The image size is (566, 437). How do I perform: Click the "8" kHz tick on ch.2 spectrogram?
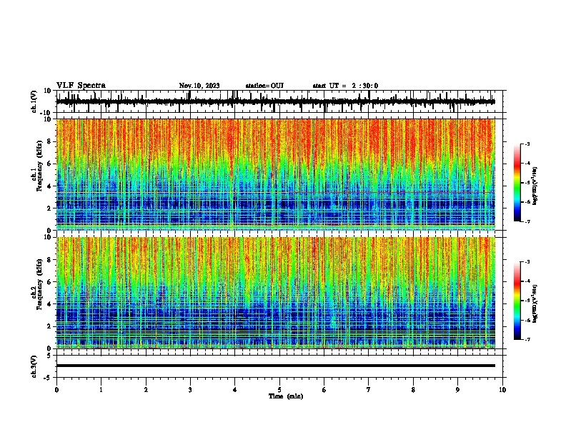pyautogui.click(x=49, y=260)
